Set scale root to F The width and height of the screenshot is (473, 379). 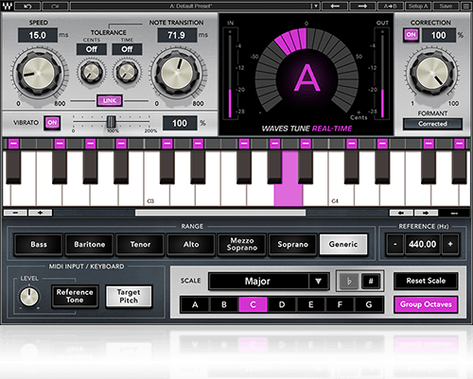coord(340,304)
